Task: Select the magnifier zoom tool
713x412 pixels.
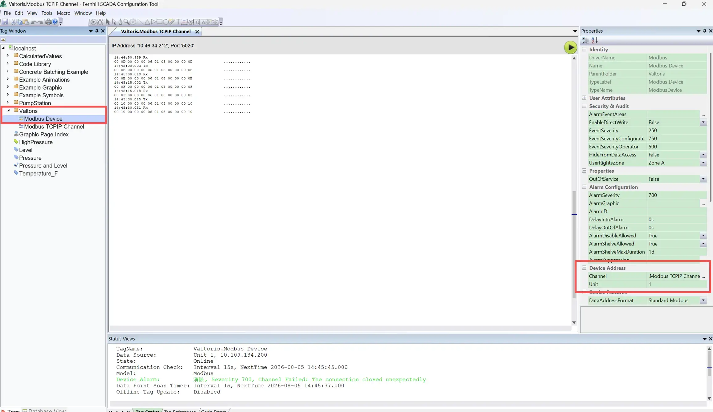Action: (126, 22)
